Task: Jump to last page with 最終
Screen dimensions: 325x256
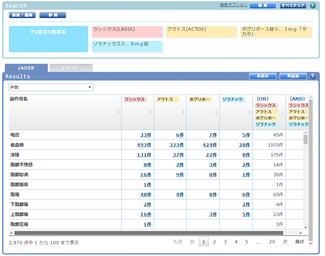Action: tap(300, 242)
